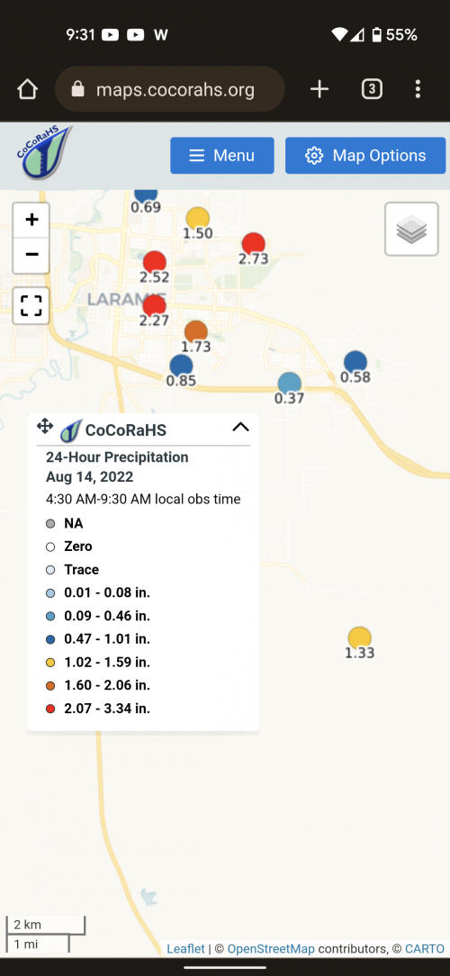Open Map Options

pos(365,156)
